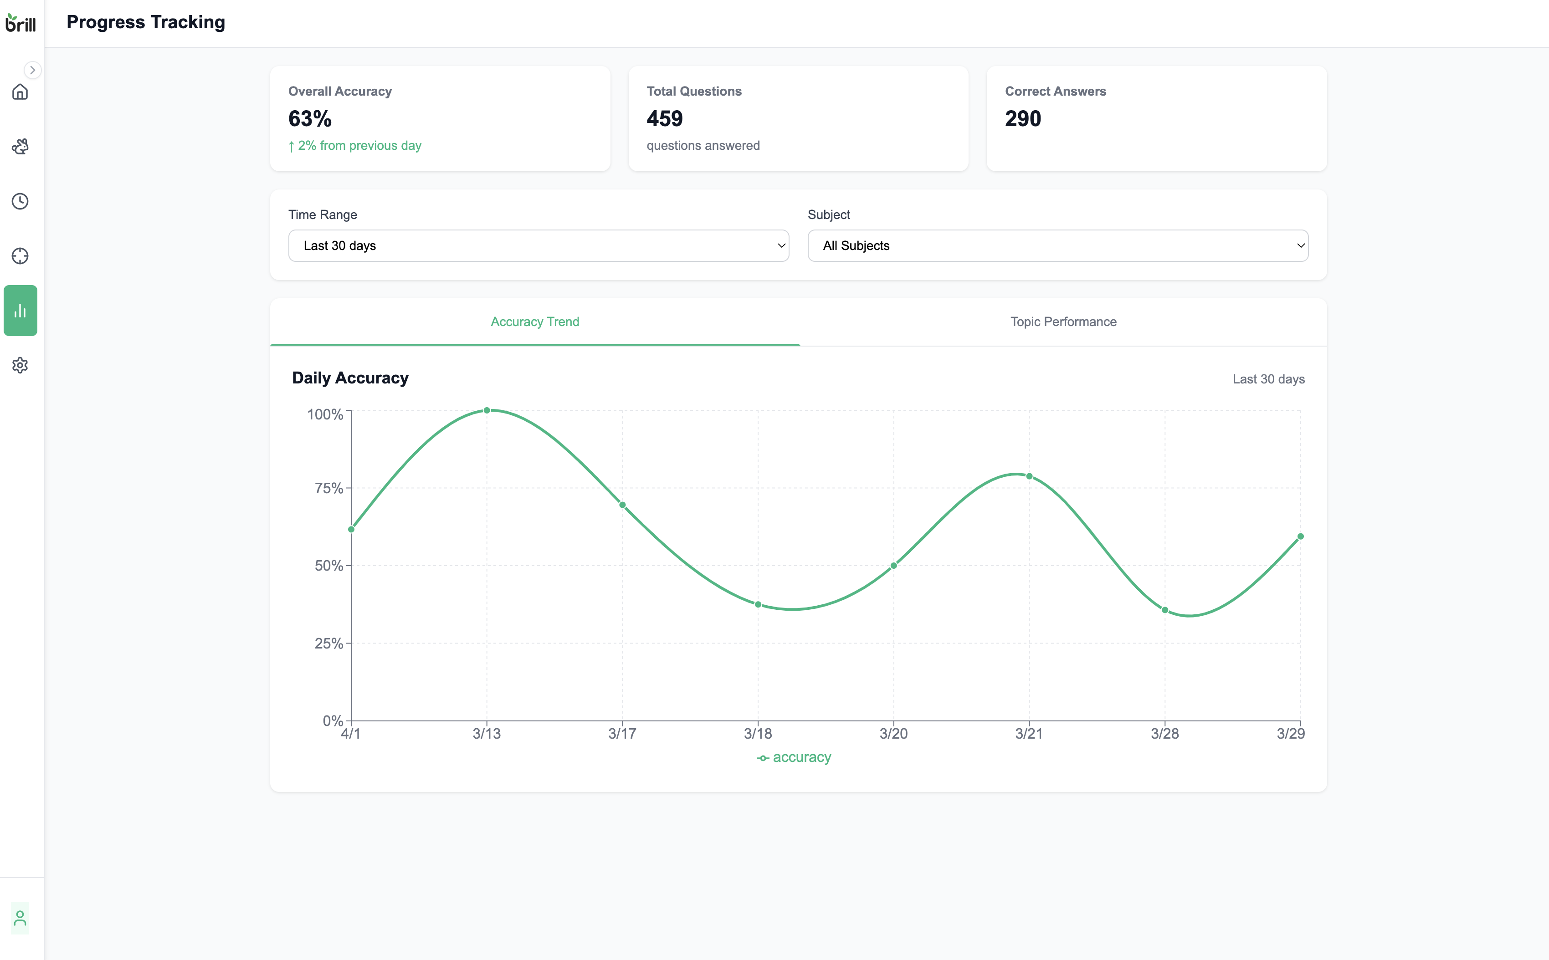Click the Overall Accuracy card
The image size is (1549, 960).
(x=440, y=119)
